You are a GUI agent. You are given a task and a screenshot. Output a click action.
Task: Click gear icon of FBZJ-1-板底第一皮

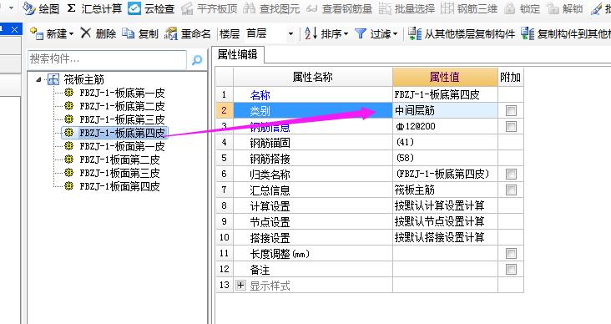click(x=69, y=93)
